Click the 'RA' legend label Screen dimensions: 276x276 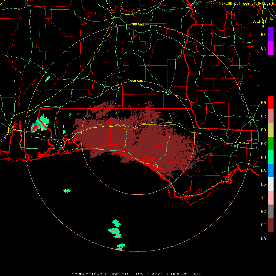click(x=263, y=157)
